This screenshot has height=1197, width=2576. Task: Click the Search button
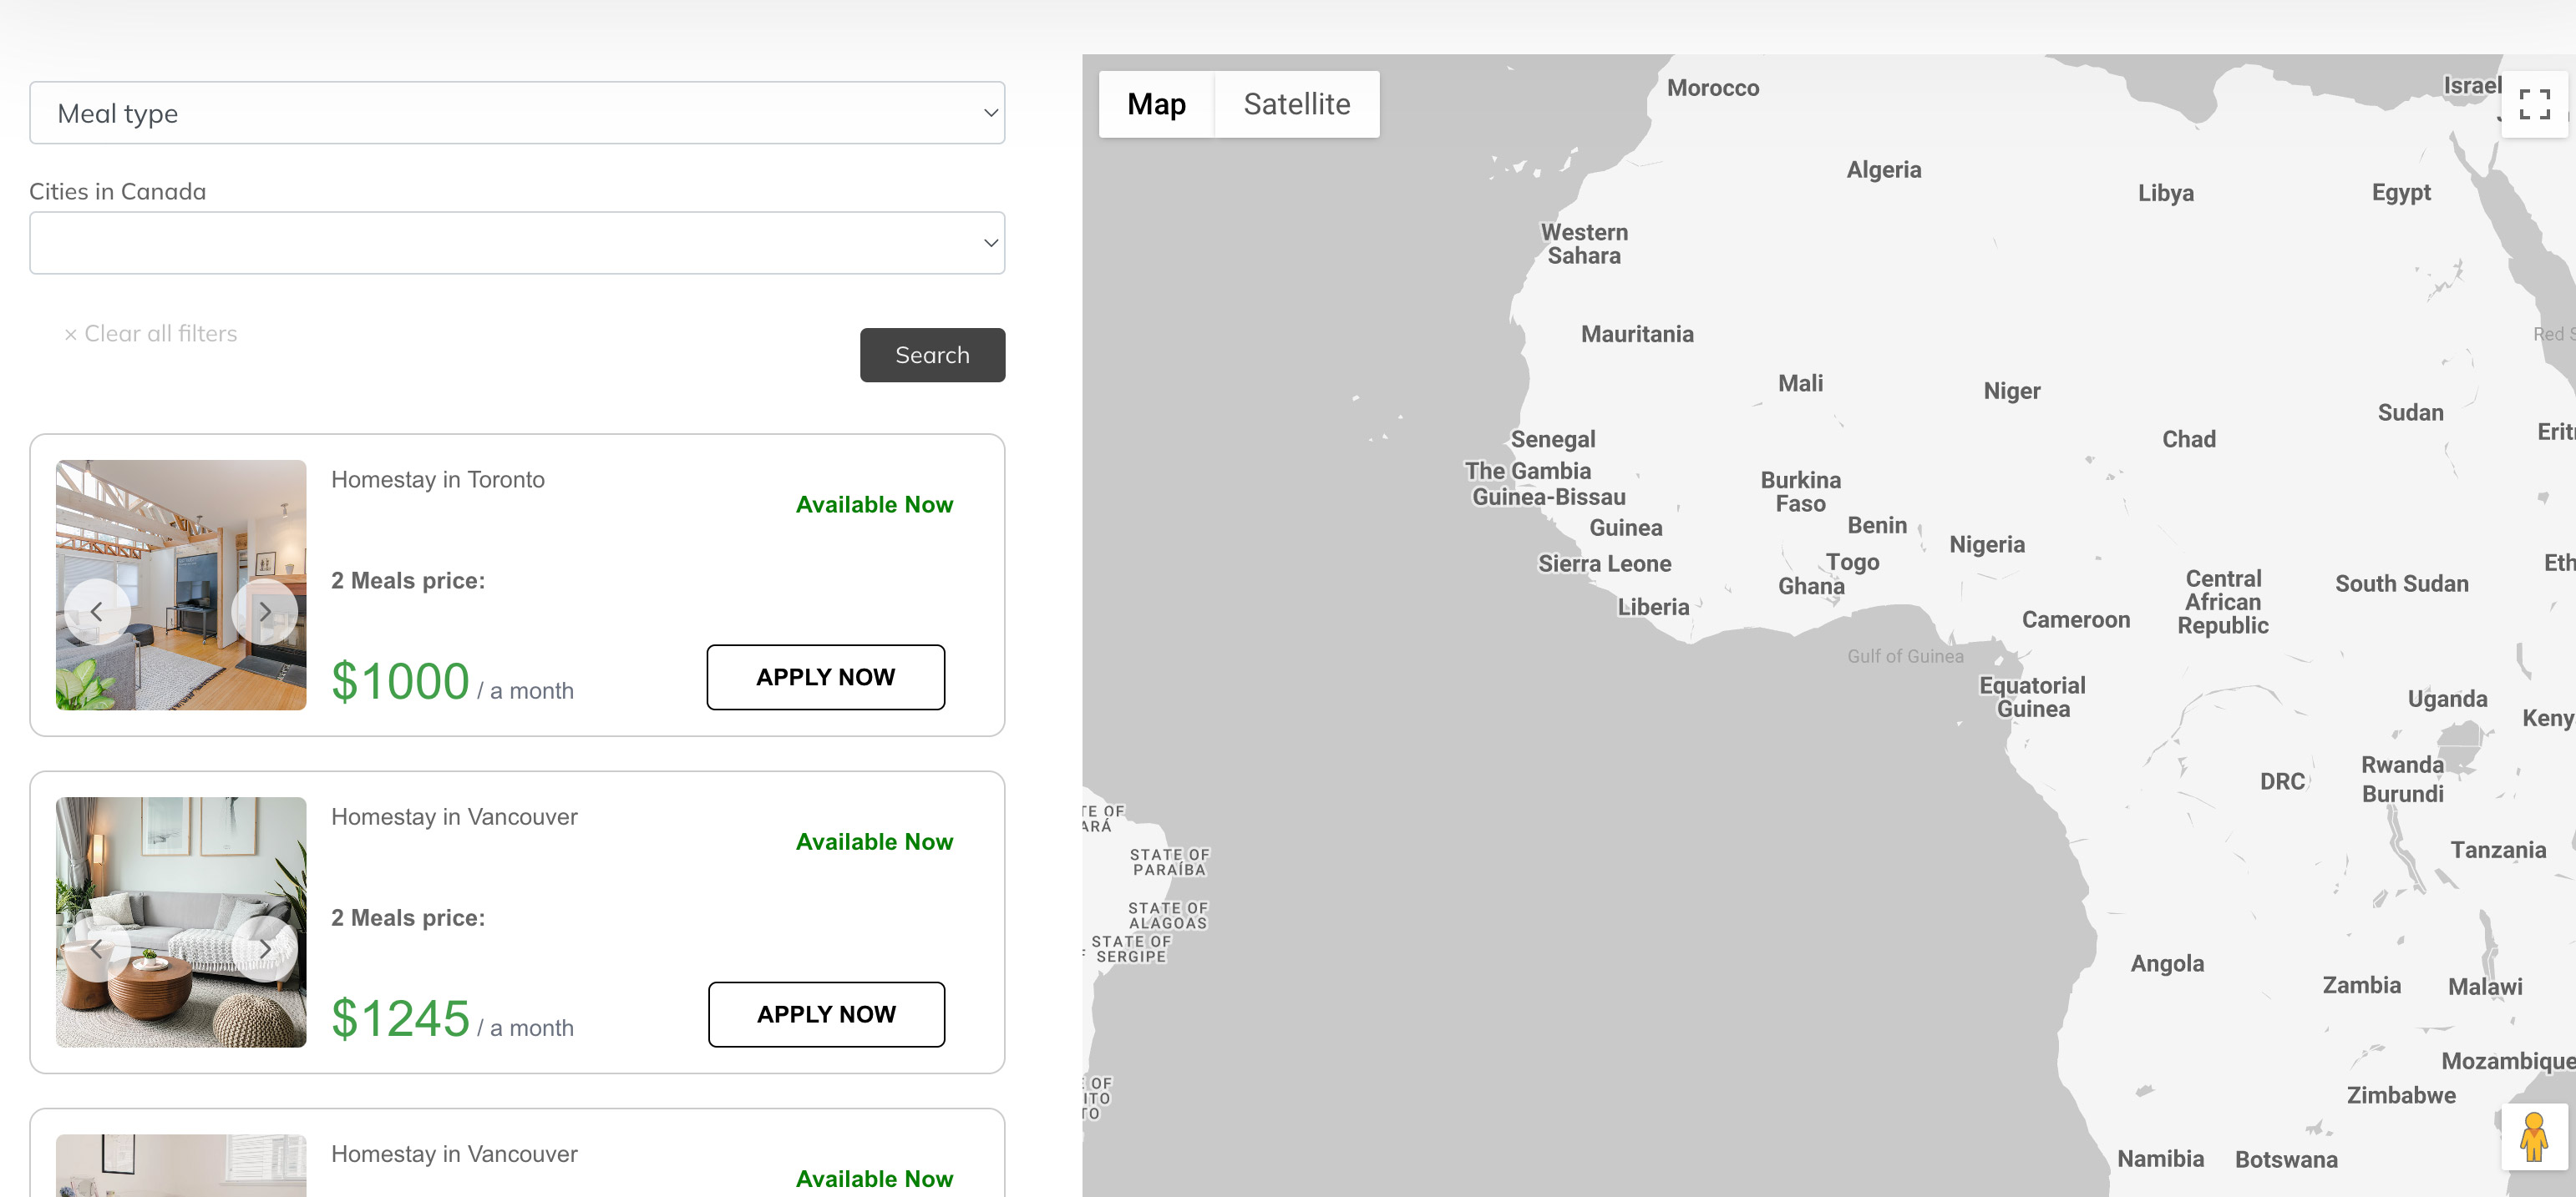tap(932, 355)
